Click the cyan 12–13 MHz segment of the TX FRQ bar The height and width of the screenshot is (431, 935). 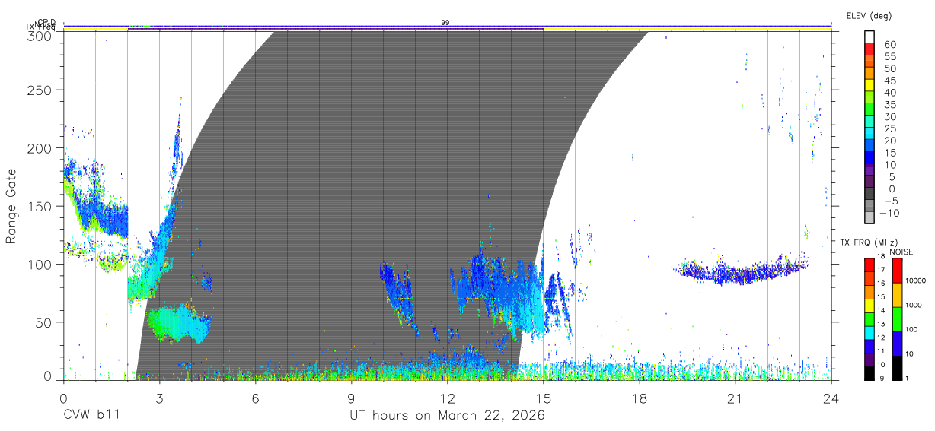click(x=870, y=331)
